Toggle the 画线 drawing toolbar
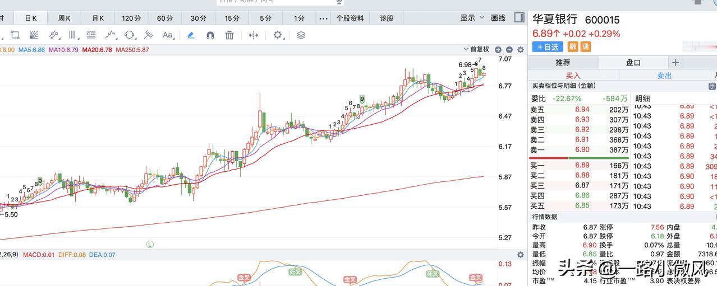Screen dimensions: 717x286 [498, 18]
